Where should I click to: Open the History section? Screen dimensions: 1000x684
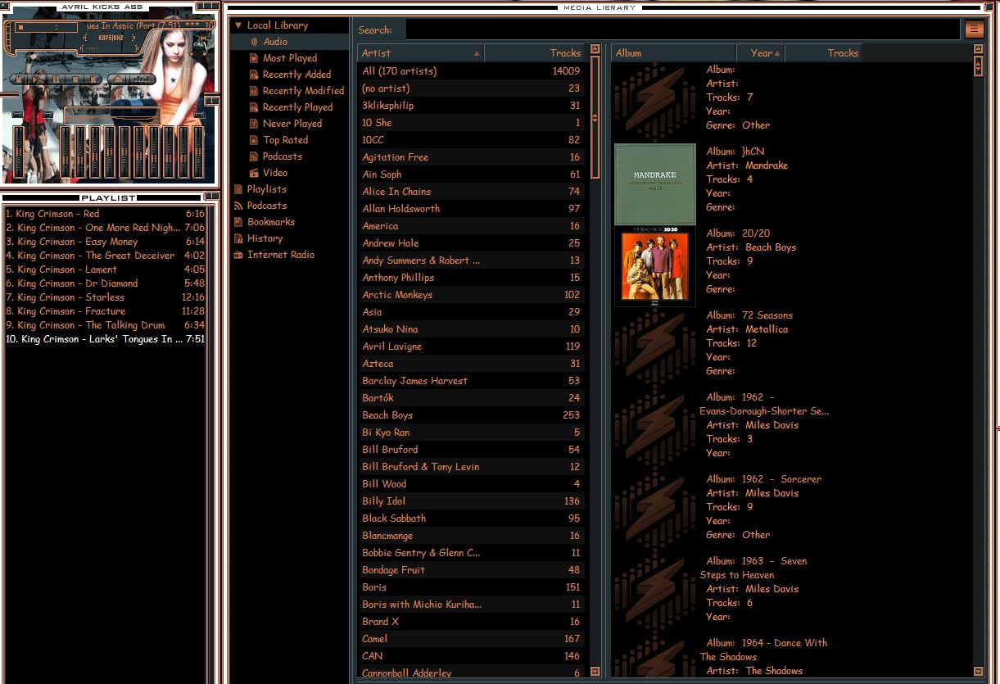[x=265, y=238]
